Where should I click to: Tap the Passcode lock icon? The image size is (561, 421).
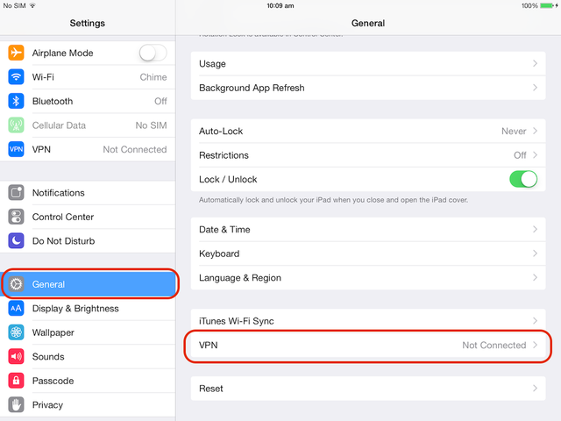coord(16,381)
